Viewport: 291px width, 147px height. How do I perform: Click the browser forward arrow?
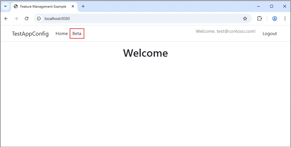tap(16, 19)
